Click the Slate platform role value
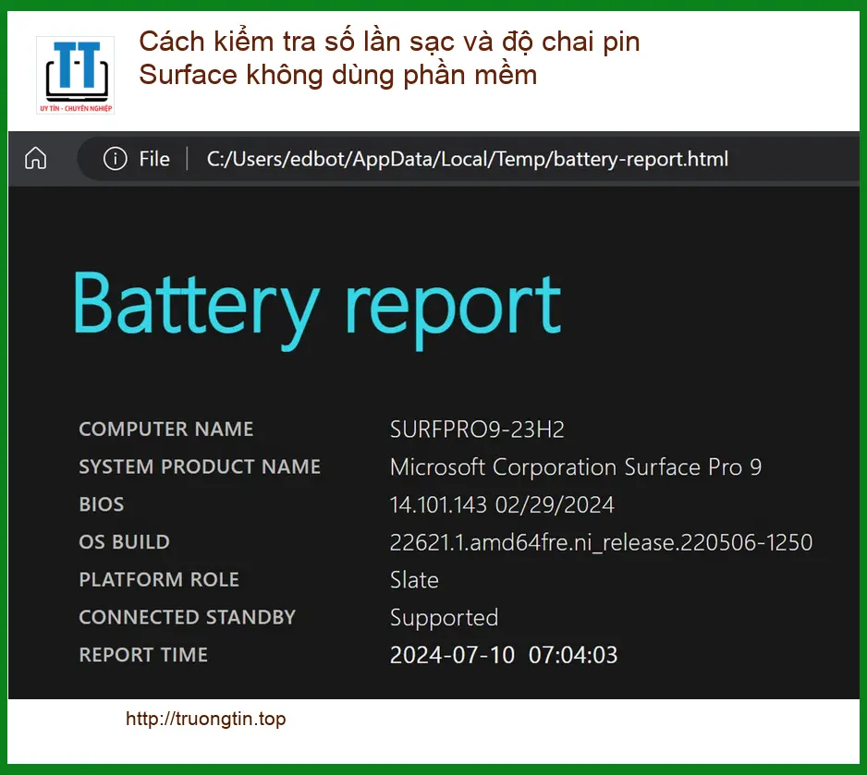Viewport: 867px width, 775px height. (414, 580)
